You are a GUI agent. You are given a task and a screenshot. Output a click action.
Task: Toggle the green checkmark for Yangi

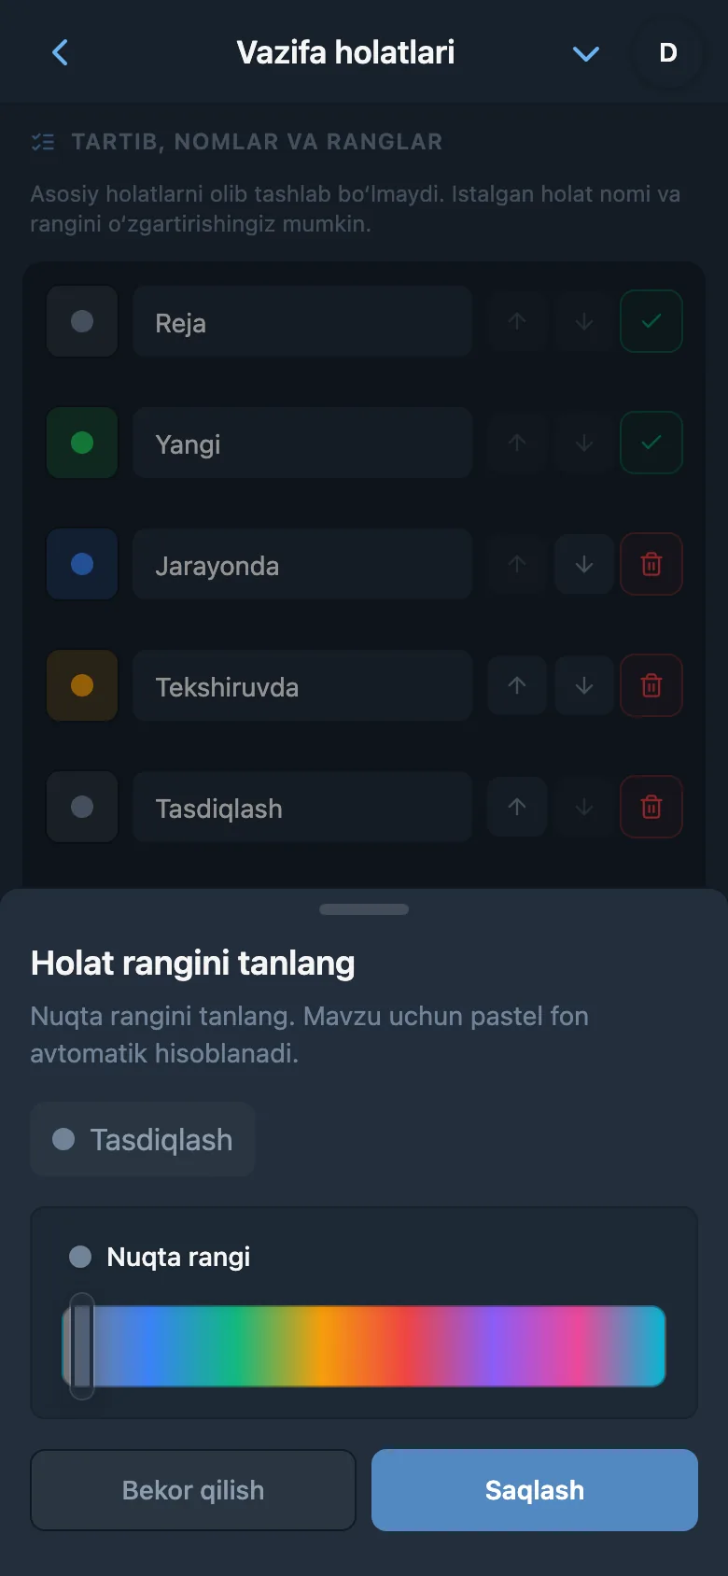[x=651, y=443]
